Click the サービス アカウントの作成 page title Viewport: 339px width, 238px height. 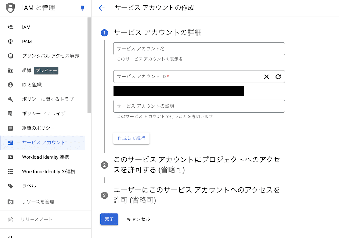pyautogui.click(x=155, y=8)
